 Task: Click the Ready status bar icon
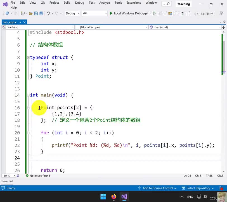(3, 188)
